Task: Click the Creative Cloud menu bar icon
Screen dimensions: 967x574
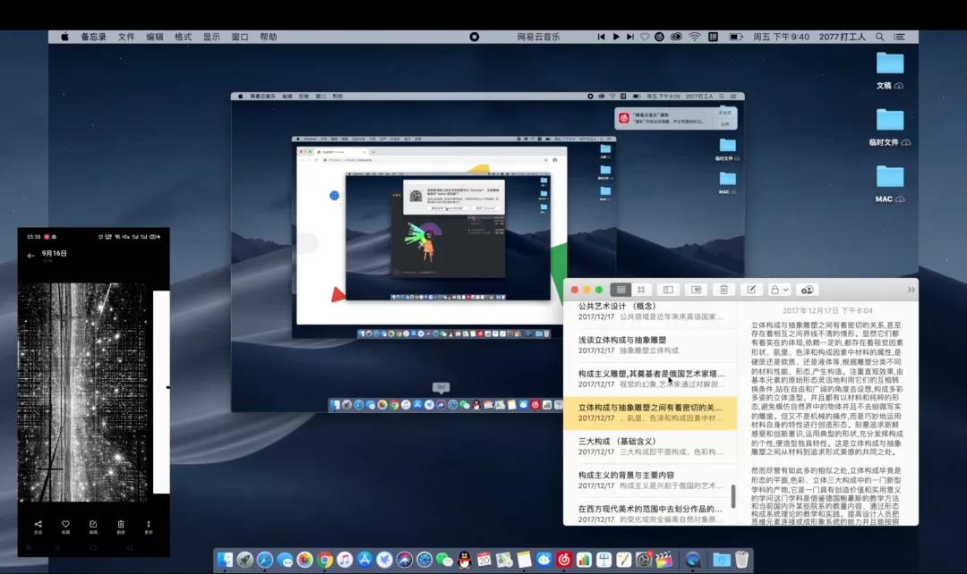Action: point(677,37)
